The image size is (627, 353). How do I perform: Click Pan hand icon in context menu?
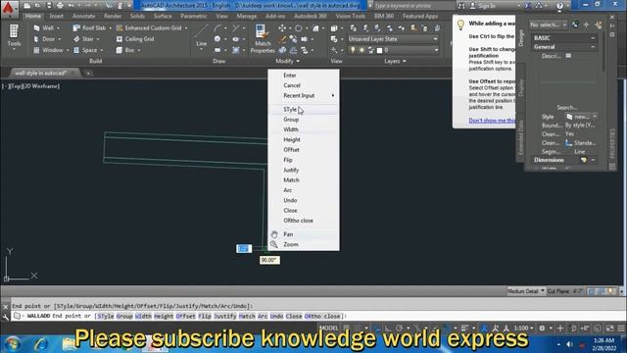pyautogui.click(x=274, y=234)
